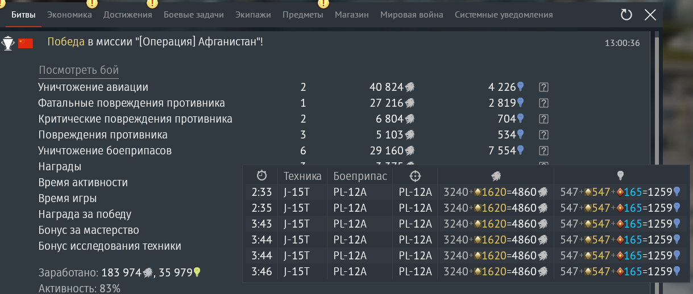This screenshot has height=294, width=693.
Task: Show the Системные уведомления tab
Action: pyautogui.click(x=503, y=15)
